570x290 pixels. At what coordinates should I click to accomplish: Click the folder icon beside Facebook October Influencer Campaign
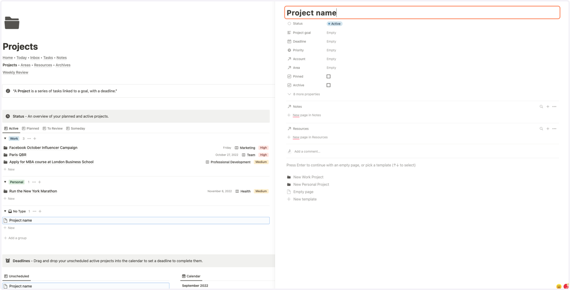(5, 148)
